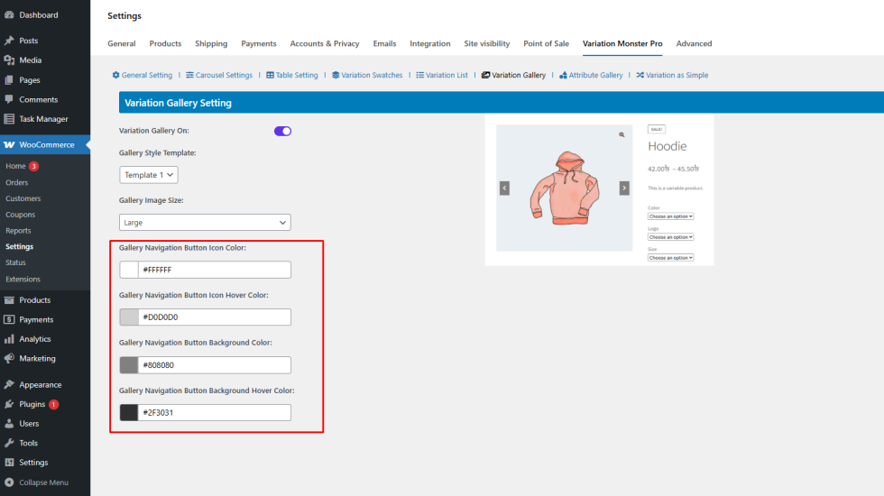Click the WooCommerce logo icon
884x496 pixels.
tap(9, 145)
